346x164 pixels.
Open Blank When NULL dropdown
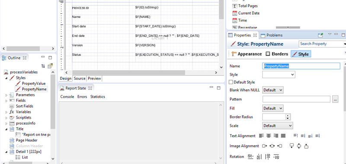click(273, 90)
